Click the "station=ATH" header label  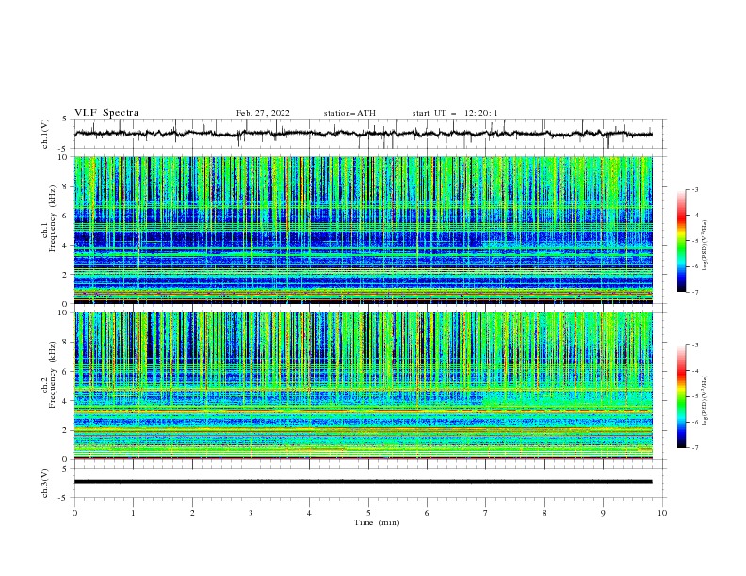coord(349,113)
